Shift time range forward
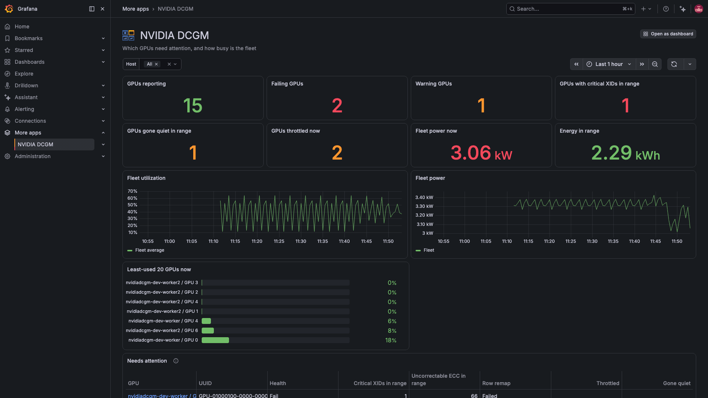708x398 pixels. click(642, 64)
